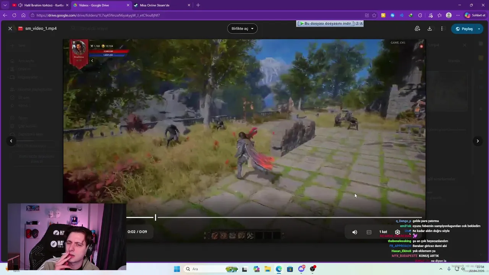Go back in browser history
The width and height of the screenshot is (489, 275).
(x=5, y=15)
